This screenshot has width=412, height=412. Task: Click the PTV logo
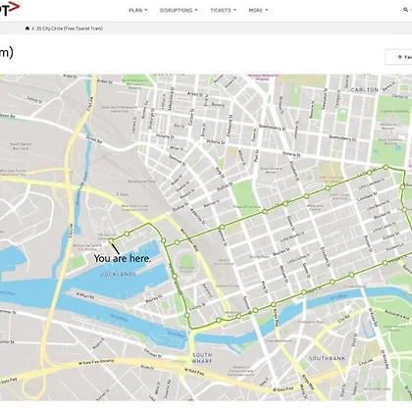point(9,8)
